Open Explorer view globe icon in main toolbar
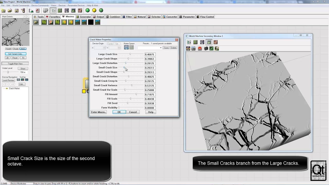Image resolution: width=329 pixels, height=185 pixels. pyautogui.click(x=67, y=11)
